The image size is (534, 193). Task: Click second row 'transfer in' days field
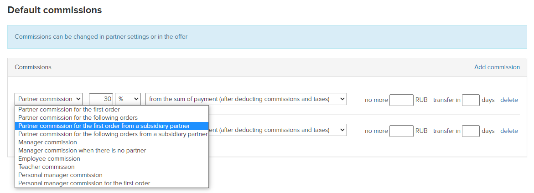(x=471, y=131)
